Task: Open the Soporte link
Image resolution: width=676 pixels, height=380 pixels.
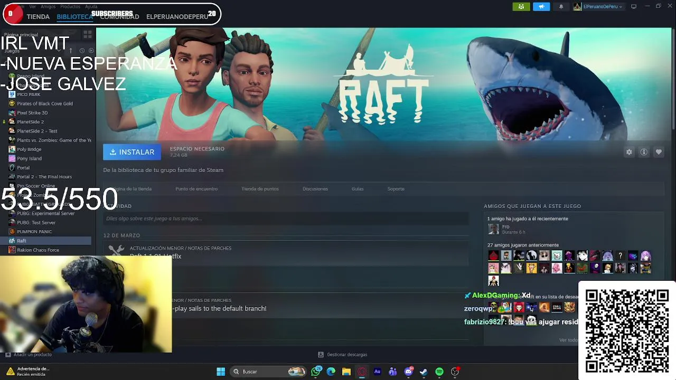Action: 396,188
